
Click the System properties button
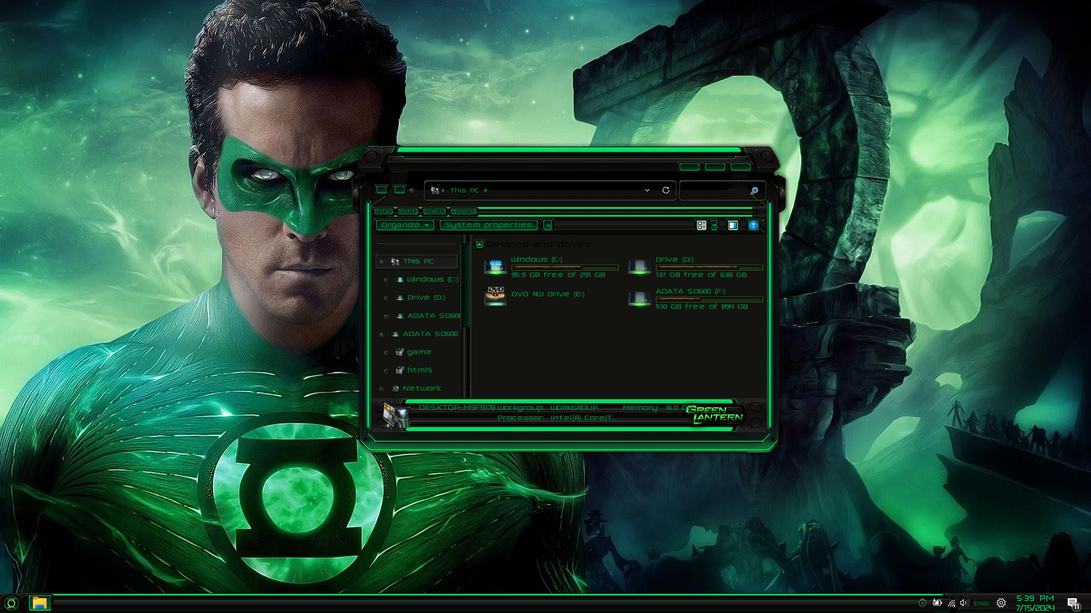click(488, 225)
